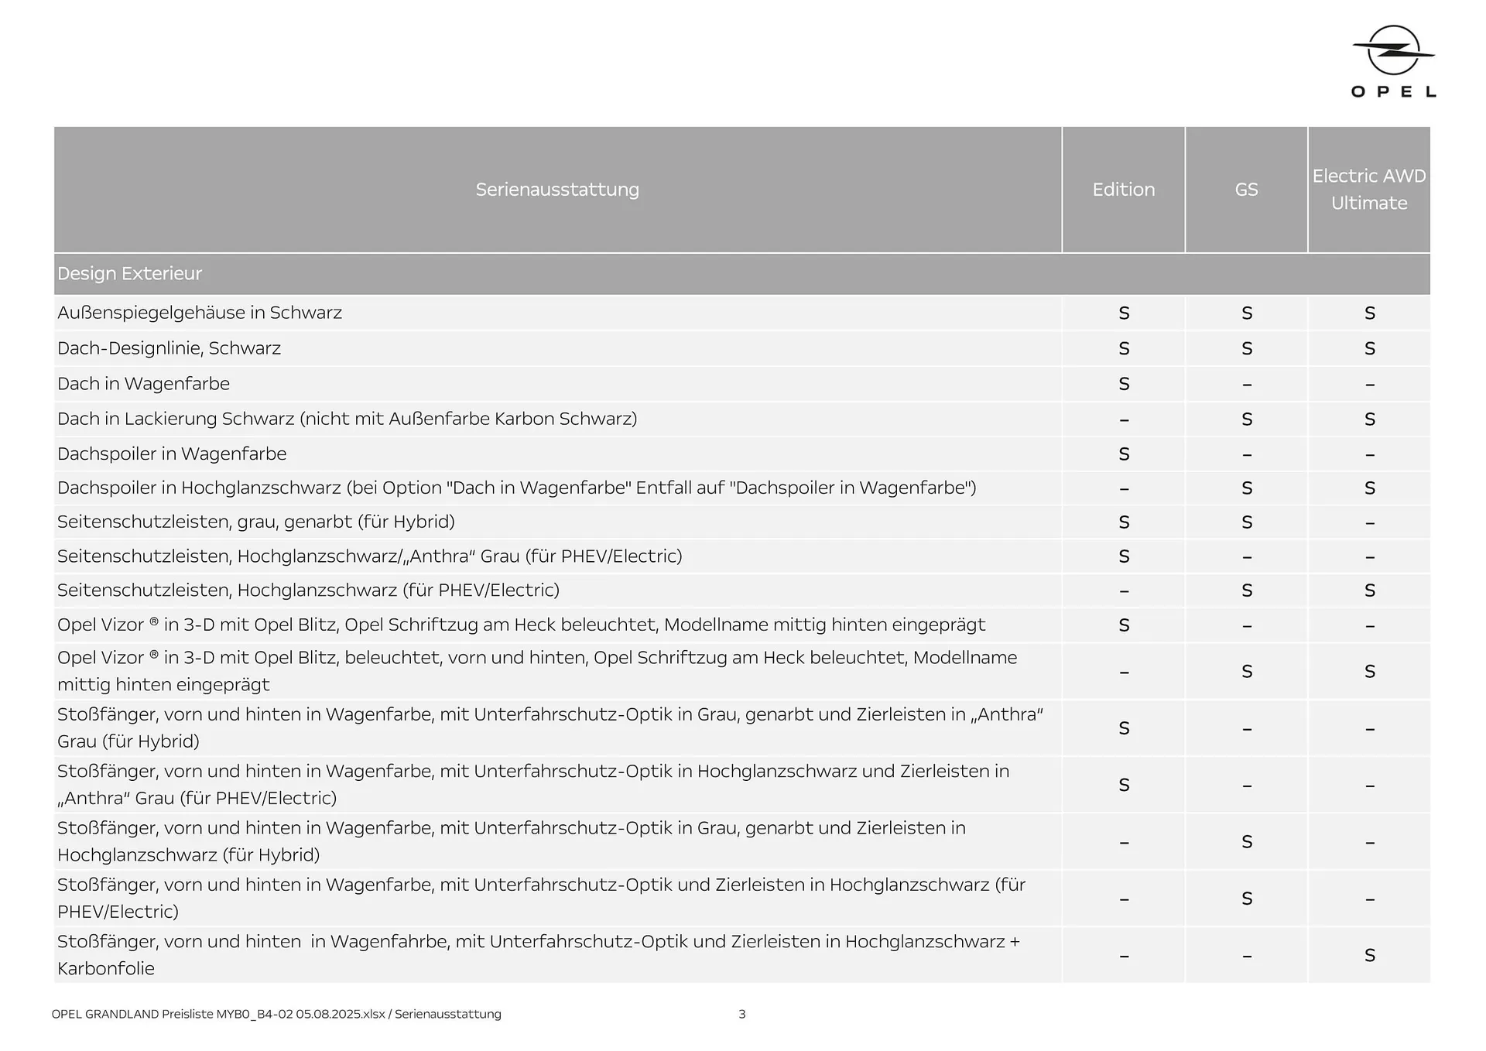Click the OPEL GRANDLAND Preisliste footer text
The image size is (1486, 1051).
point(276,1014)
